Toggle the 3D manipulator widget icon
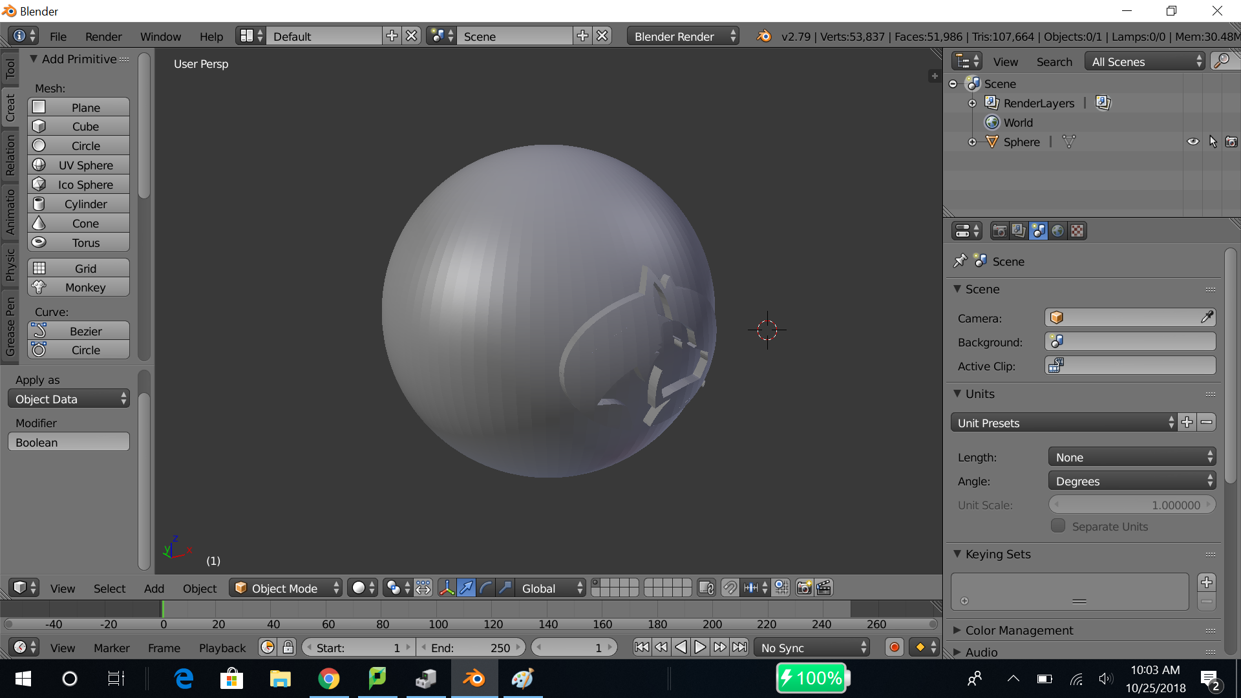The image size is (1241, 698). [x=447, y=588]
